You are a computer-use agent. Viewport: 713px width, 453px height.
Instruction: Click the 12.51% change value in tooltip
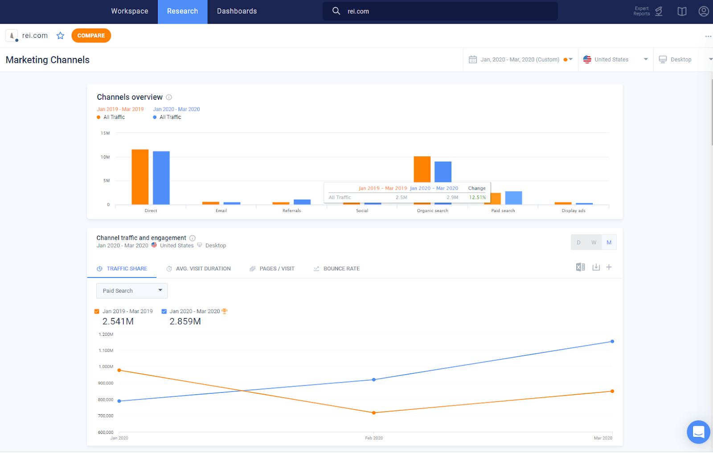(x=477, y=197)
